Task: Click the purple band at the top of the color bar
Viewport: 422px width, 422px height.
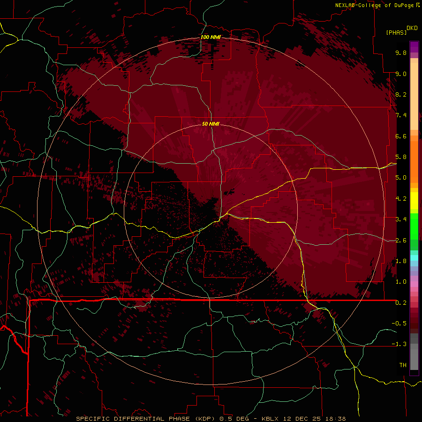Action: click(x=414, y=47)
